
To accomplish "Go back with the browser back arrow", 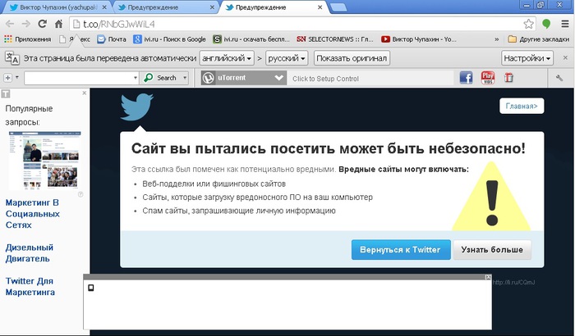I will click(x=10, y=24).
